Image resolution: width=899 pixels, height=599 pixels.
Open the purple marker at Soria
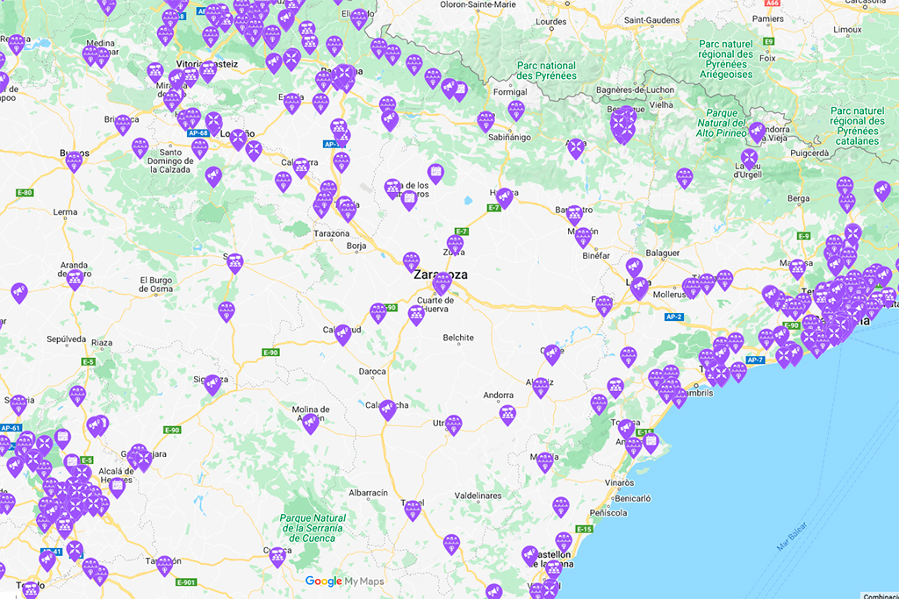pos(235,263)
